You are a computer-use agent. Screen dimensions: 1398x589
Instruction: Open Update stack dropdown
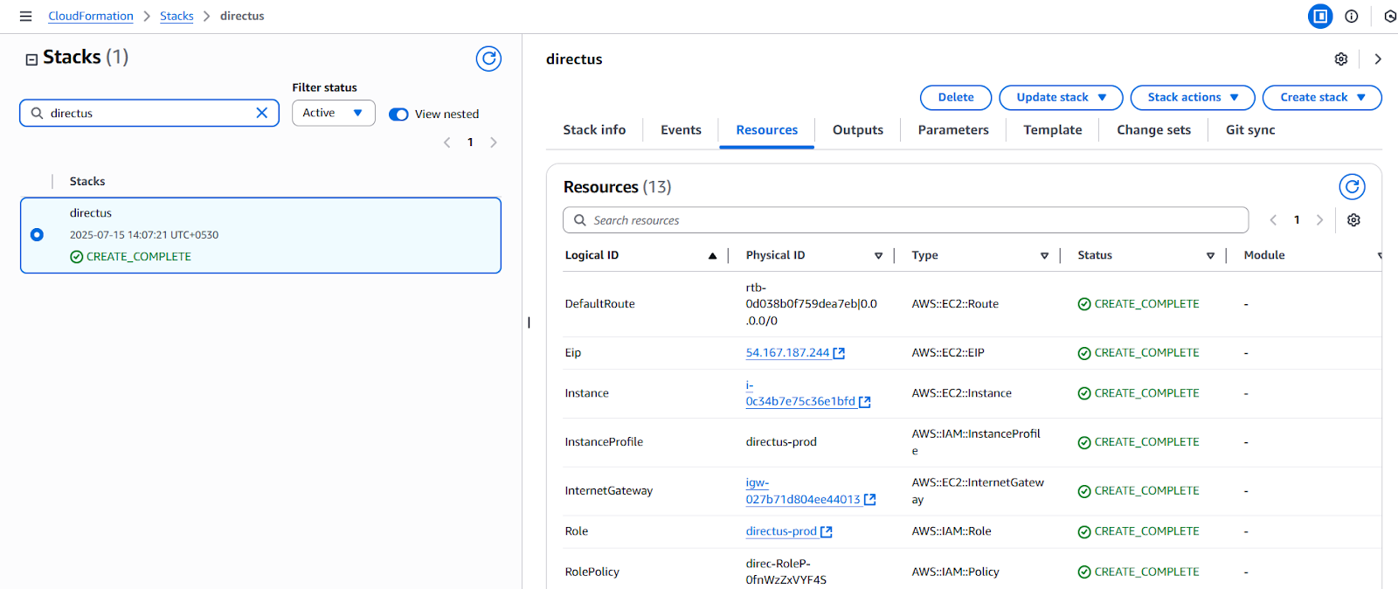point(1061,97)
